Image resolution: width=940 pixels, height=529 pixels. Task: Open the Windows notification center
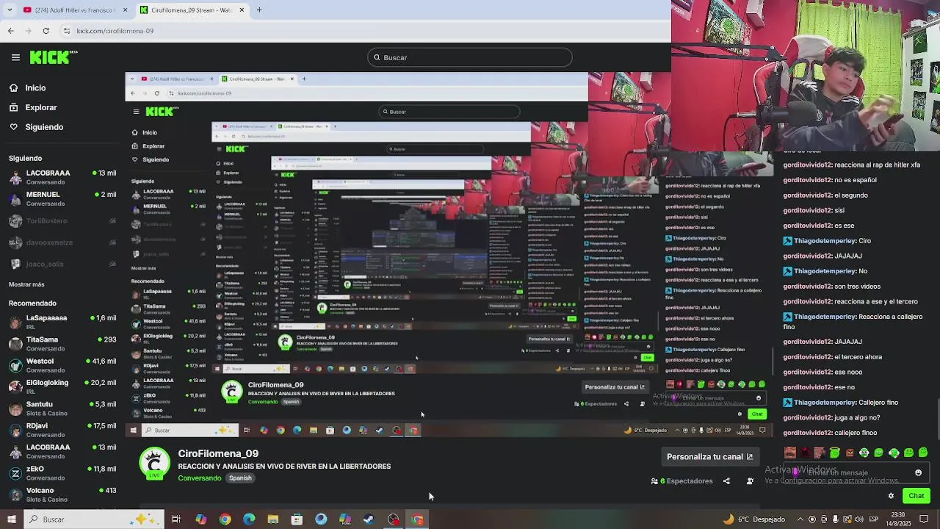pos(925,519)
